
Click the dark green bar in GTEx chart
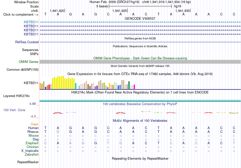point(129,85)
